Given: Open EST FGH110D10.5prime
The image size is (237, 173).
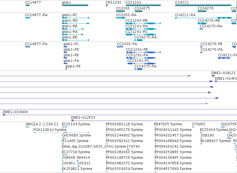Looking at the screenshot, I should pos(61,133).
